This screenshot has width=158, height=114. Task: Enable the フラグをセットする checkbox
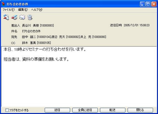pyautogui.click(x=7, y=110)
